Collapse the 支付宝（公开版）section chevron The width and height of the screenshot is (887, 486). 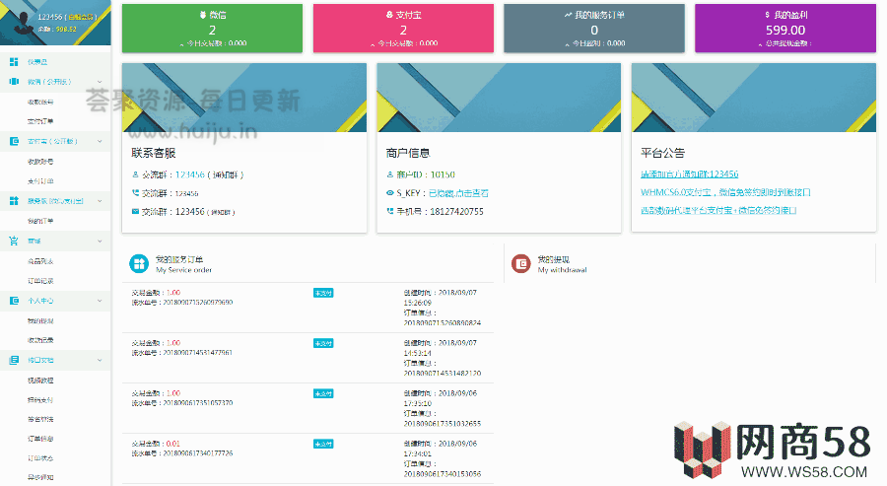[100, 141]
